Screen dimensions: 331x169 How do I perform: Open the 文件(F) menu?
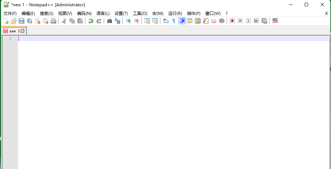click(x=10, y=14)
